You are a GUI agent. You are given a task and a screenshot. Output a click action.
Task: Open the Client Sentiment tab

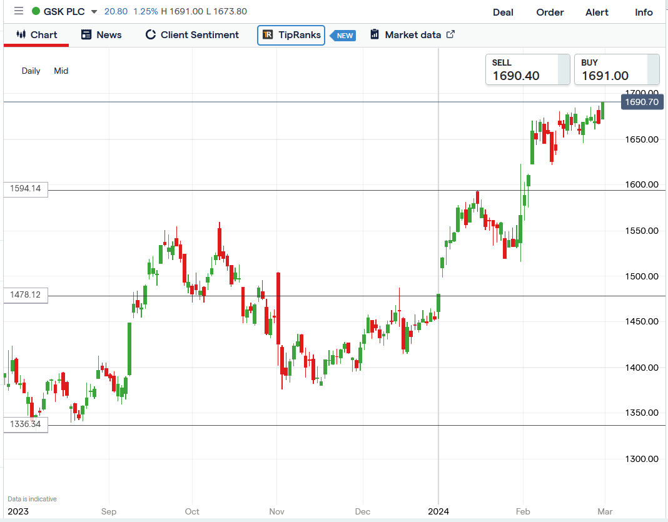(x=192, y=35)
